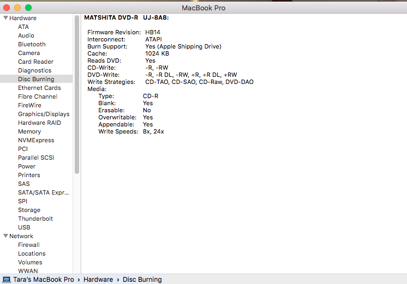
Task: Click the CD-Write value -R, -RW
Action: coord(157,68)
